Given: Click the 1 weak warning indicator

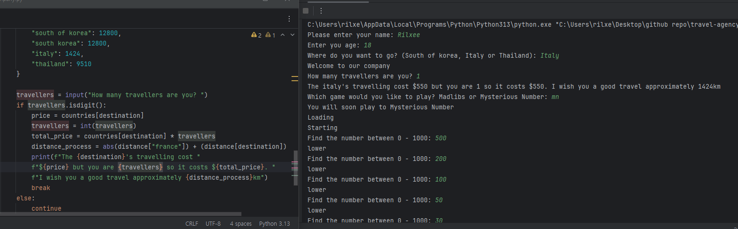Looking at the screenshot, I should (x=270, y=35).
